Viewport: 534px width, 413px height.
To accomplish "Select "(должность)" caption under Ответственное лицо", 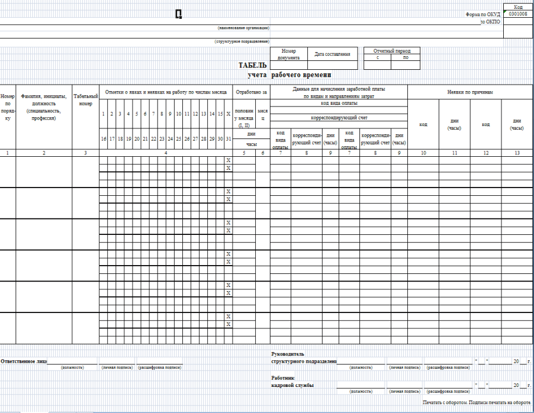I will click(72, 367).
